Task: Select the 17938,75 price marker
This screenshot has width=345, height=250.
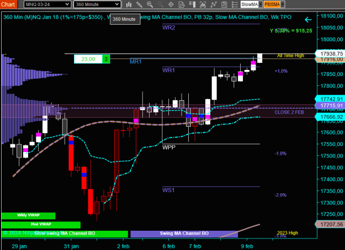Action: tap(331, 54)
